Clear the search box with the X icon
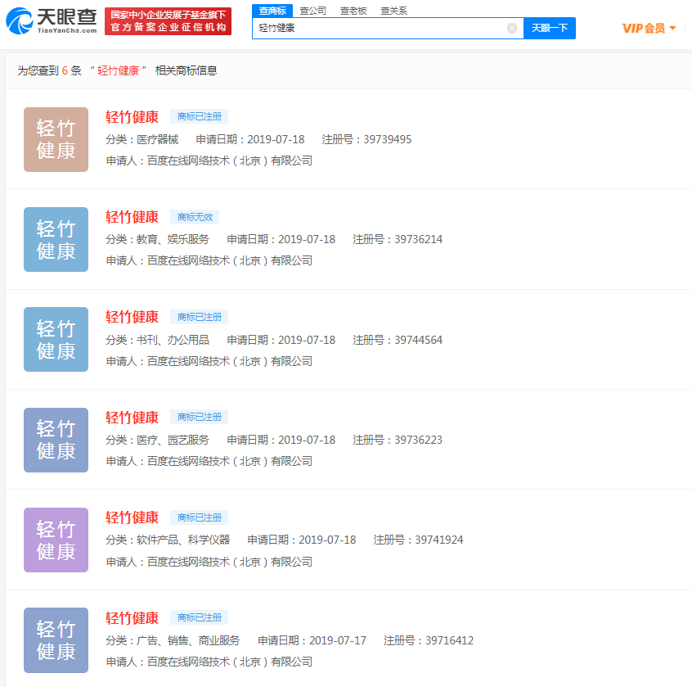This screenshot has width=692, height=687. point(512,28)
